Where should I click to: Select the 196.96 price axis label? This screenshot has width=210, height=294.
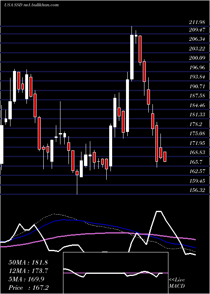[197, 67]
